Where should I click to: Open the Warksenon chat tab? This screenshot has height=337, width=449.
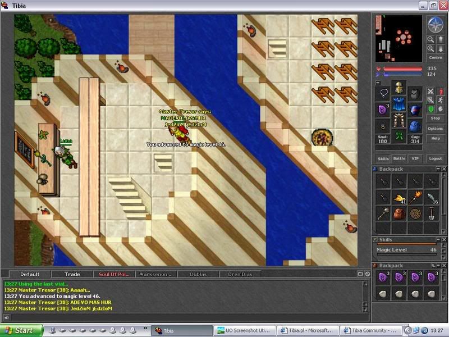tap(156, 274)
